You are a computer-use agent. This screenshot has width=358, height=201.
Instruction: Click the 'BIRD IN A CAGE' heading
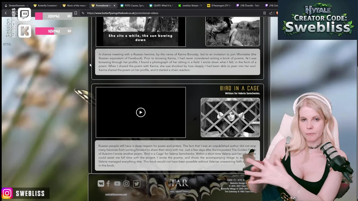240,88
